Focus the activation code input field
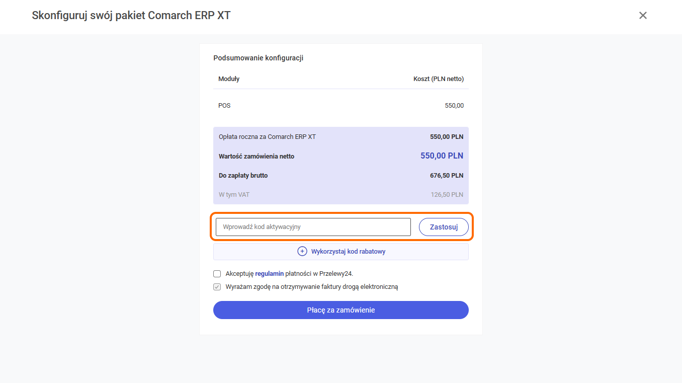This screenshot has width=682, height=383. click(x=313, y=227)
